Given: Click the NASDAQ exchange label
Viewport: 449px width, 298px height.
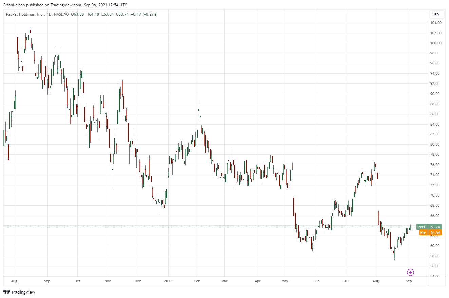Looking at the screenshot, I should click(x=62, y=14).
